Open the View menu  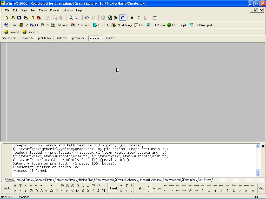pos(24,10)
